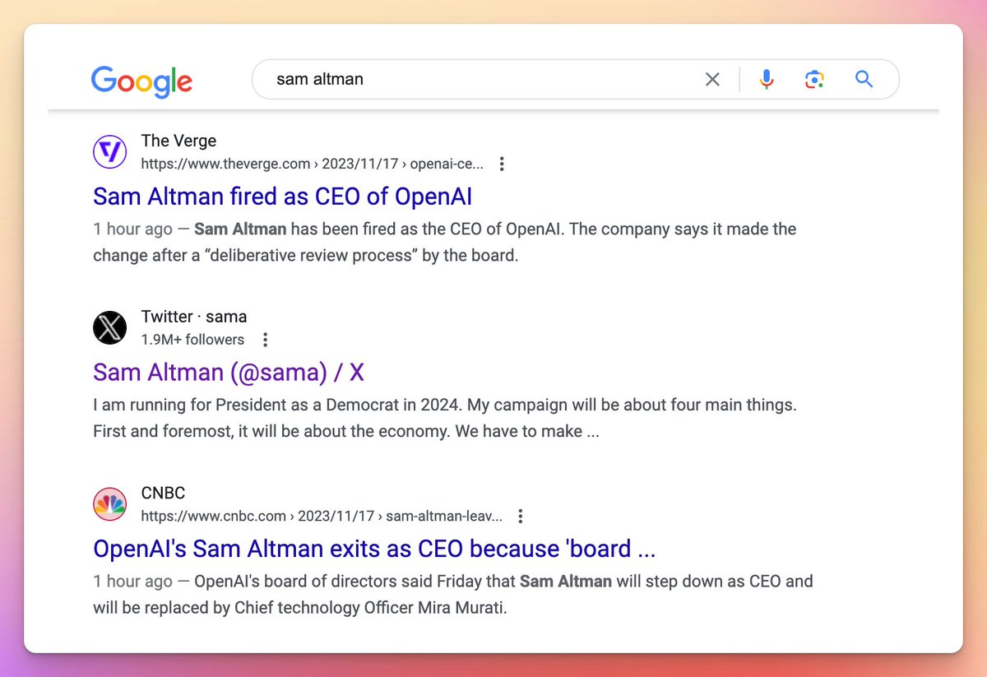Click '1.9M+ followers' text
The image size is (987, 677).
click(192, 340)
